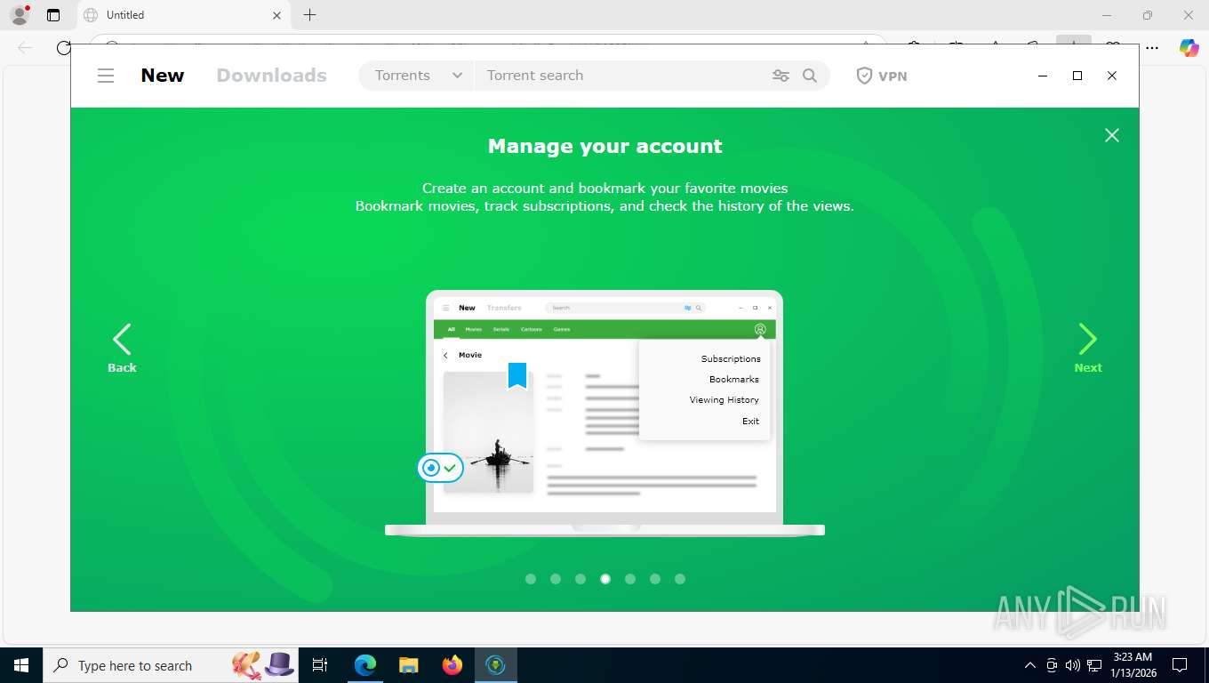
Task: Select the fourth active slide dot
Action: coord(605,579)
